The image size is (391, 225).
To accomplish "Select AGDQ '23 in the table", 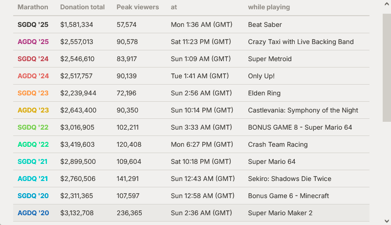I will coord(33,110).
